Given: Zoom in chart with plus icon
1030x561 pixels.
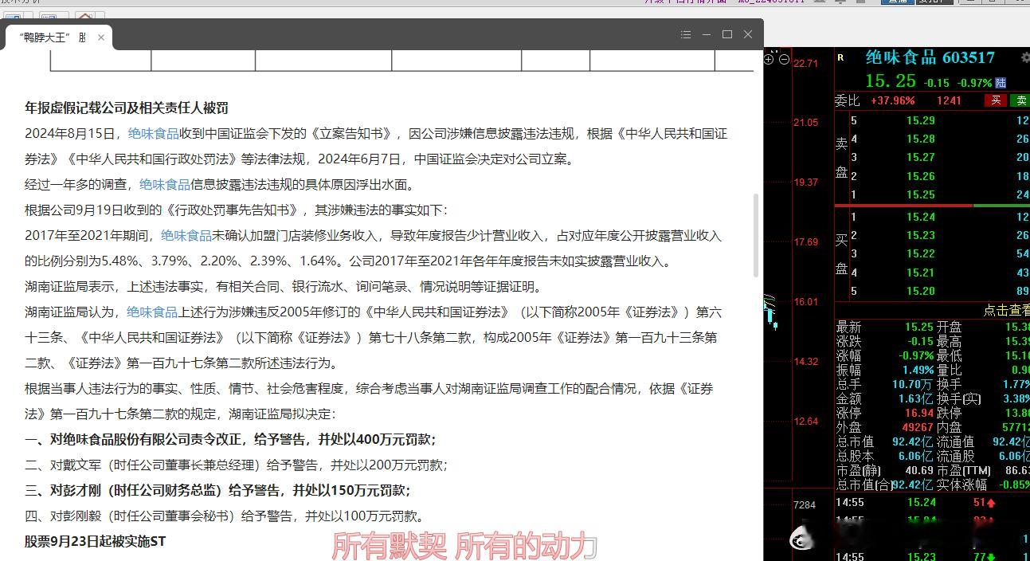Looking at the screenshot, I should coord(770,59).
